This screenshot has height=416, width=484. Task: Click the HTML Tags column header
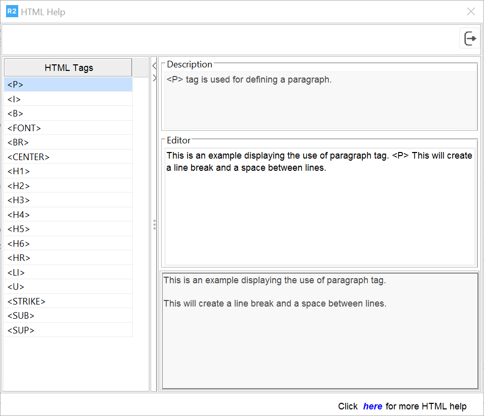68,67
